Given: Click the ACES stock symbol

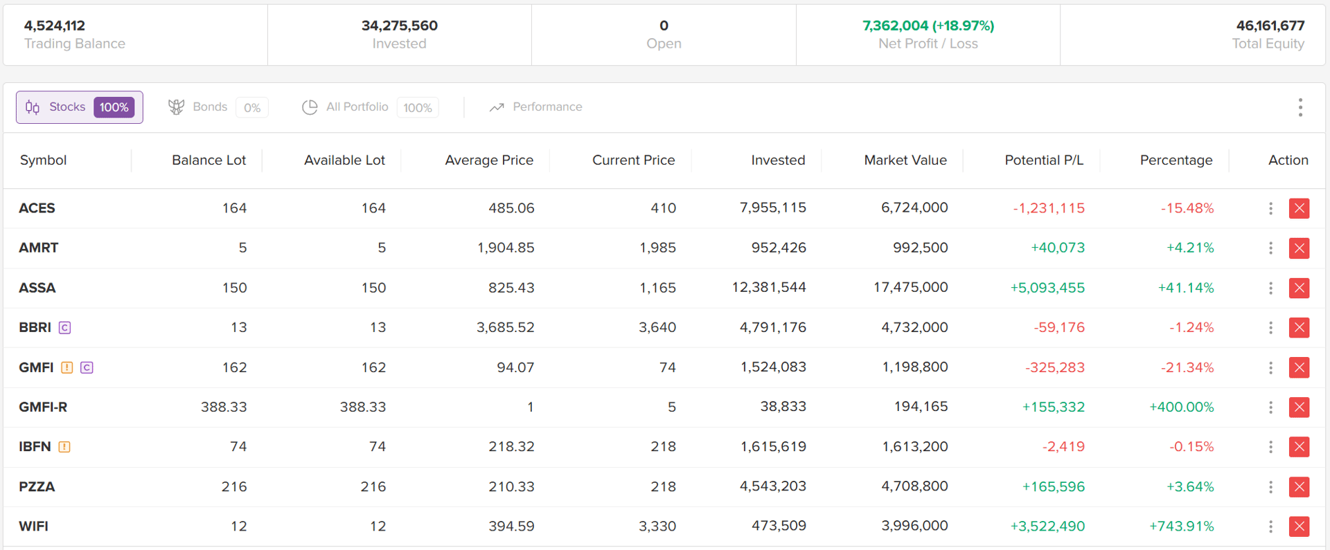Looking at the screenshot, I should [37, 208].
